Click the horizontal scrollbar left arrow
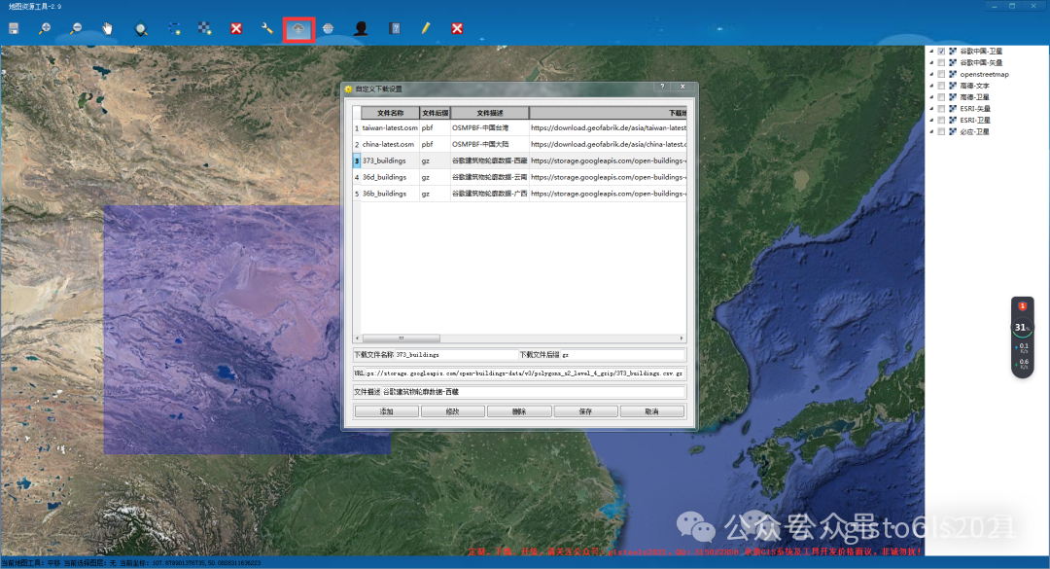This screenshot has width=1050, height=569. coord(357,338)
